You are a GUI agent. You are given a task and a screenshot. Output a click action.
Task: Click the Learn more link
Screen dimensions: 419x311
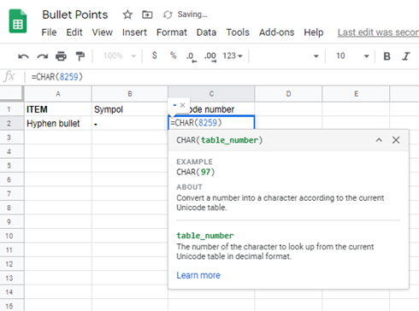pos(198,275)
